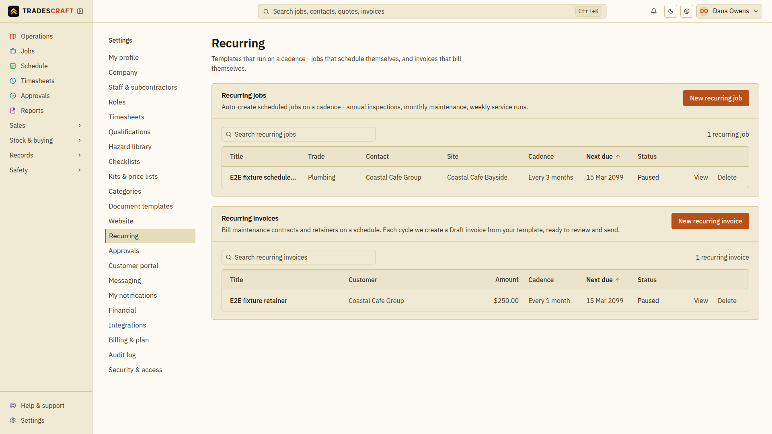Open Schedule in the sidebar
The height and width of the screenshot is (434, 772).
click(46, 66)
